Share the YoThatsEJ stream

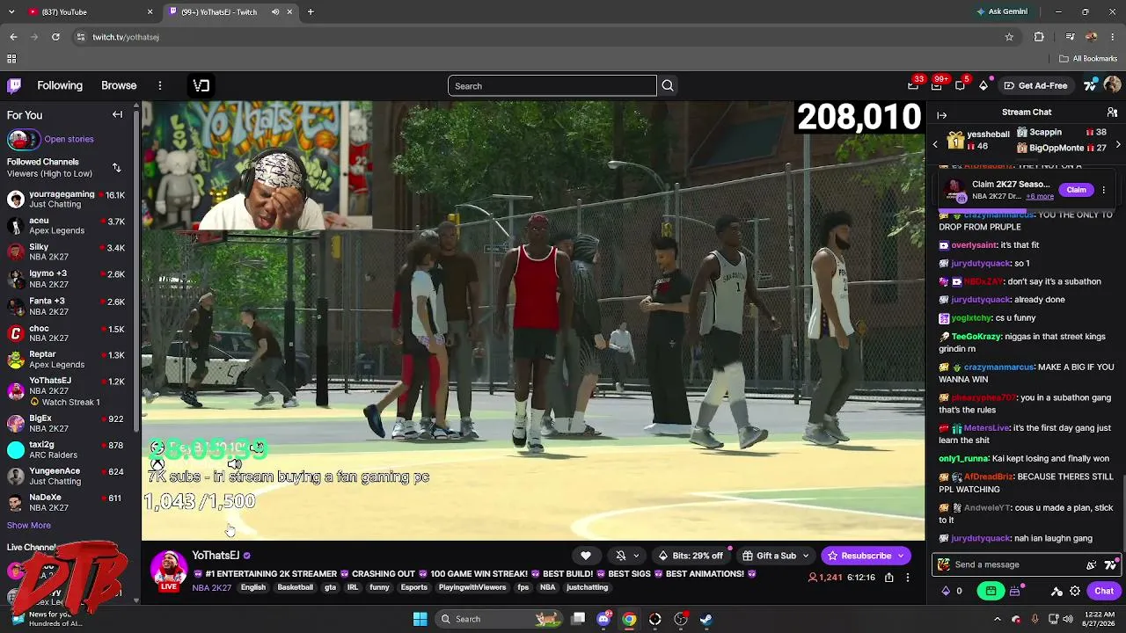coord(889,578)
